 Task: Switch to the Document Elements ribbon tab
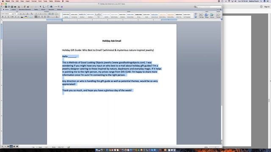point(25,9)
